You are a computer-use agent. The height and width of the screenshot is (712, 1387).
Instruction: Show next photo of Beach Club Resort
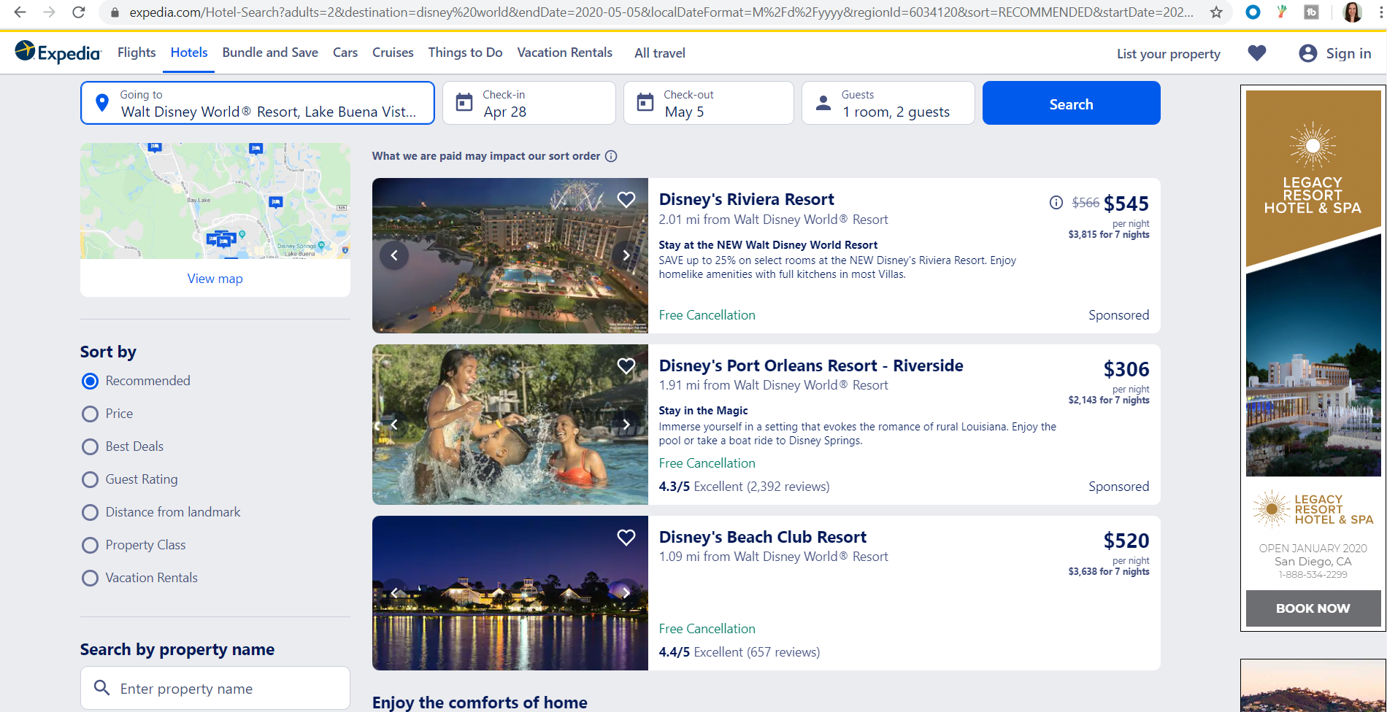tap(626, 593)
